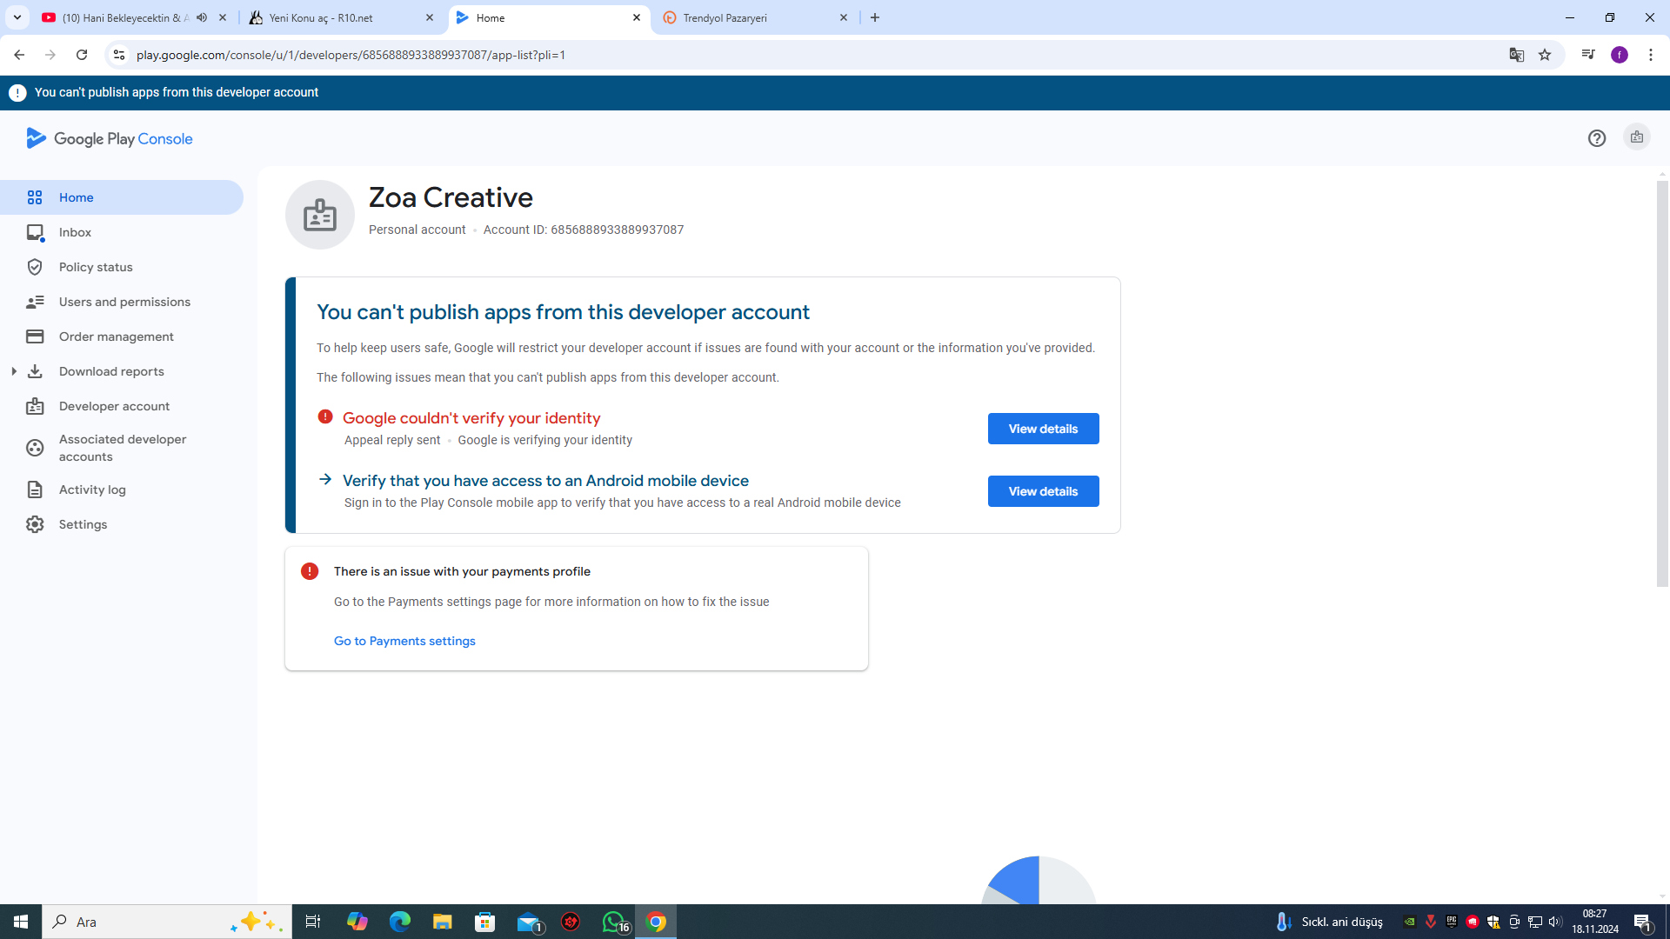Click the warning icon in top banner

(x=17, y=93)
